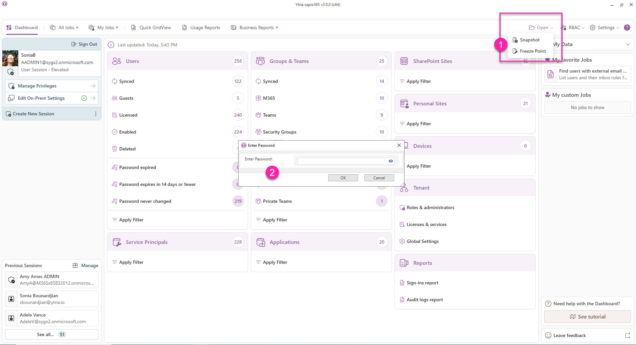Viewport: 636px width, 345px height.
Task: Click the Applications card icon
Action: [261, 242]
